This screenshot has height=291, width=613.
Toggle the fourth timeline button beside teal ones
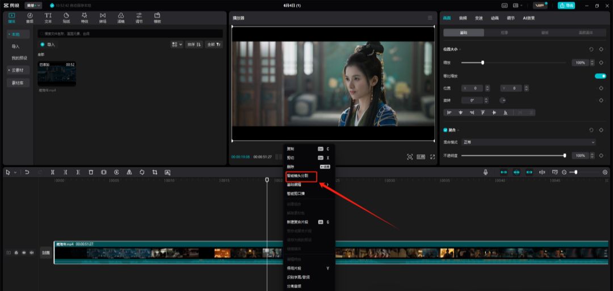tap(542, 172)
